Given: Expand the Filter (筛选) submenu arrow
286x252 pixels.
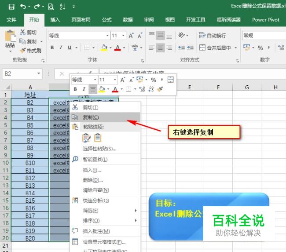Looking at the screenshot, I should point(136,211).
